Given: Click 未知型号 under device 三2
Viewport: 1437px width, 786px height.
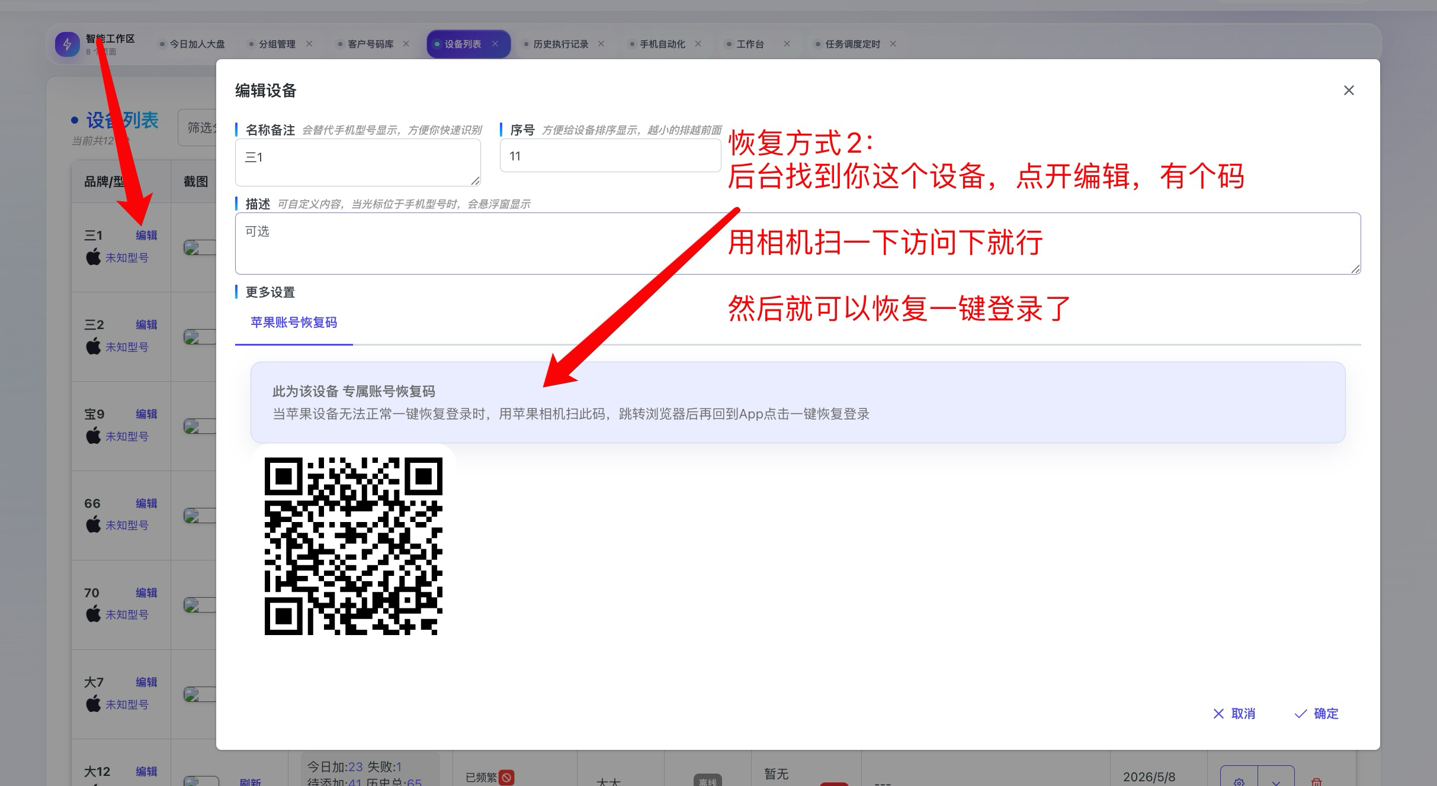Looking at the screenshot, I should [127, 347].
